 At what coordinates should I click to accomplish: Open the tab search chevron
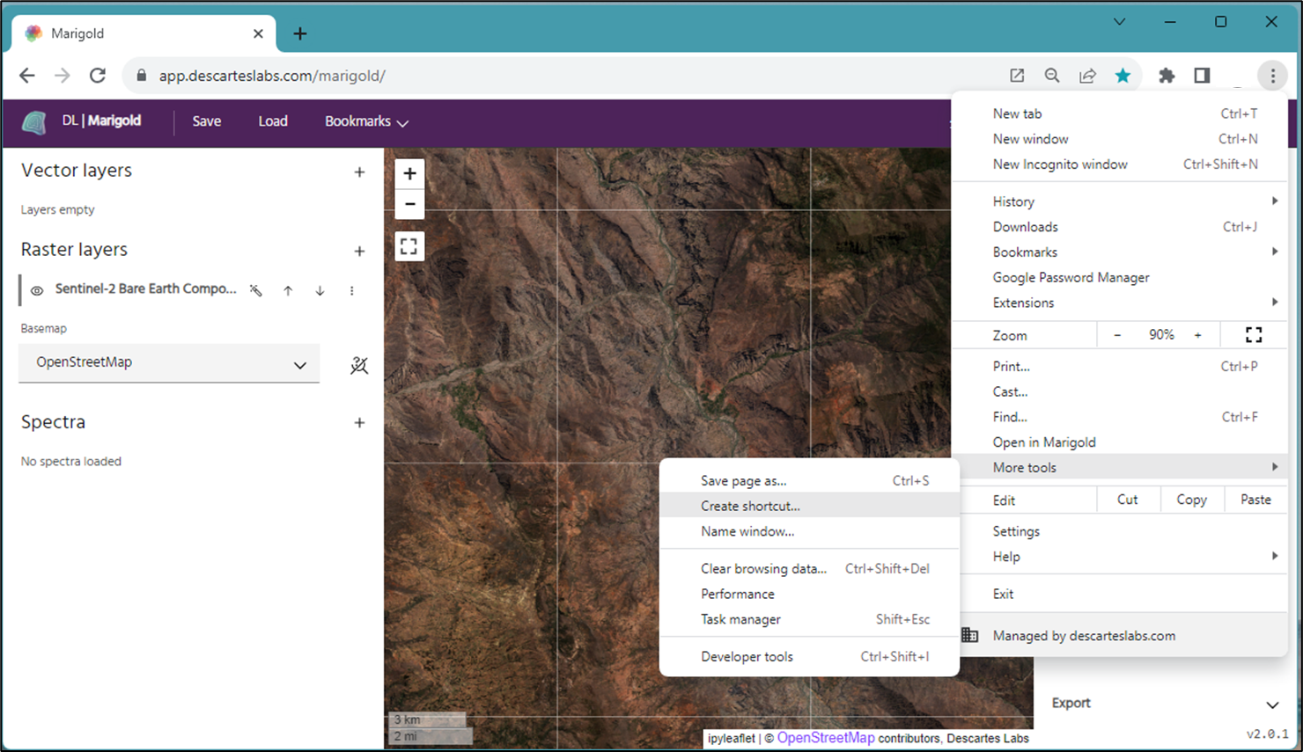tap(1119, 22)
